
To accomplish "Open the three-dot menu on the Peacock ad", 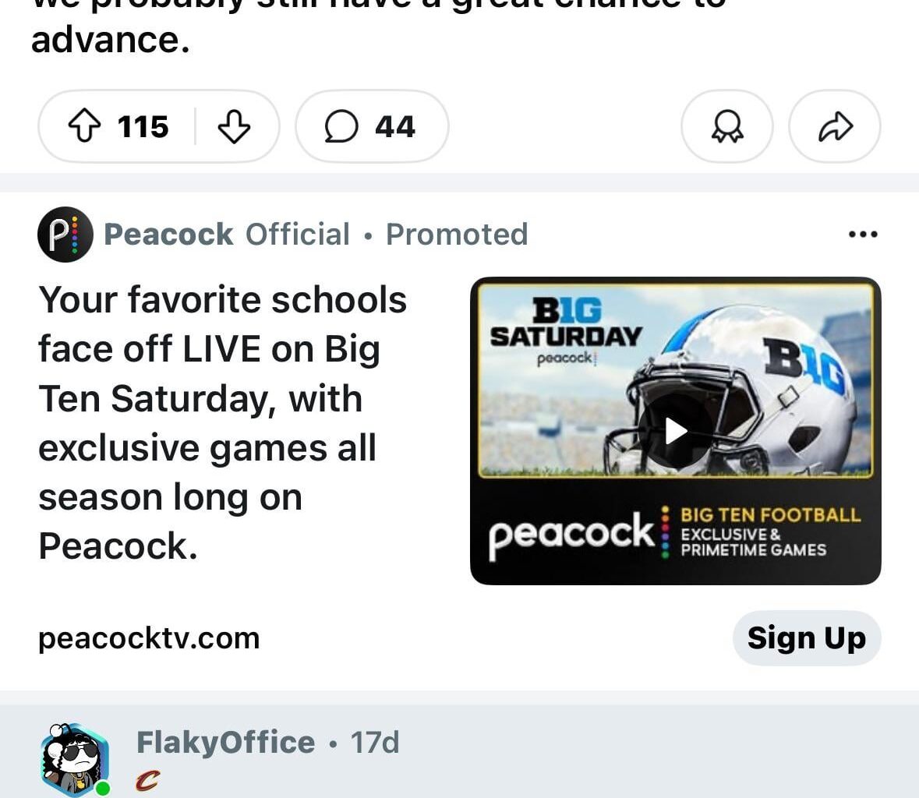I will pos(863,234).
